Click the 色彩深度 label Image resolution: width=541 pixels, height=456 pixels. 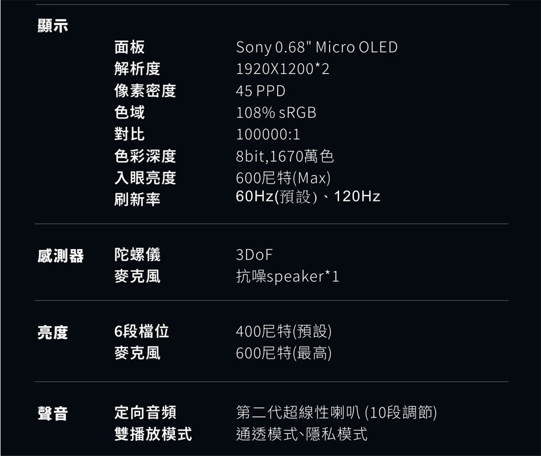145,156
